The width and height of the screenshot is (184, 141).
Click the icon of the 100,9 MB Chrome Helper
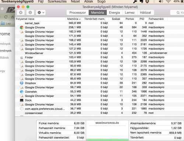point(22,62)
